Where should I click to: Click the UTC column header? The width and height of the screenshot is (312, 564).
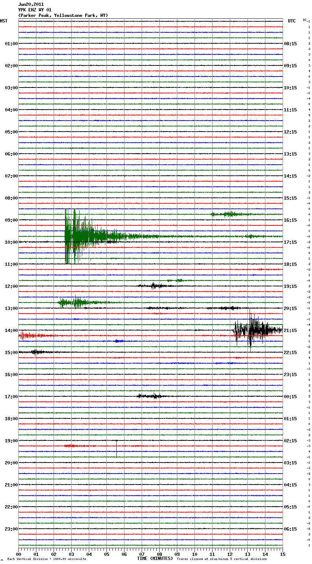point(291,21)
